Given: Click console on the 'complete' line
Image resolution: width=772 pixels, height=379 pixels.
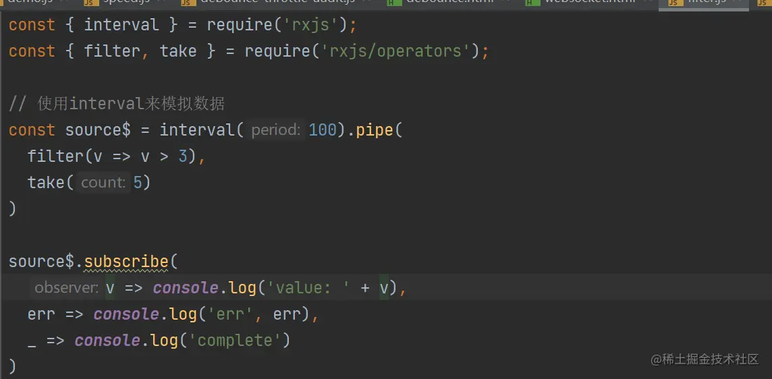Looking at the screenshot, I should 107,340.
